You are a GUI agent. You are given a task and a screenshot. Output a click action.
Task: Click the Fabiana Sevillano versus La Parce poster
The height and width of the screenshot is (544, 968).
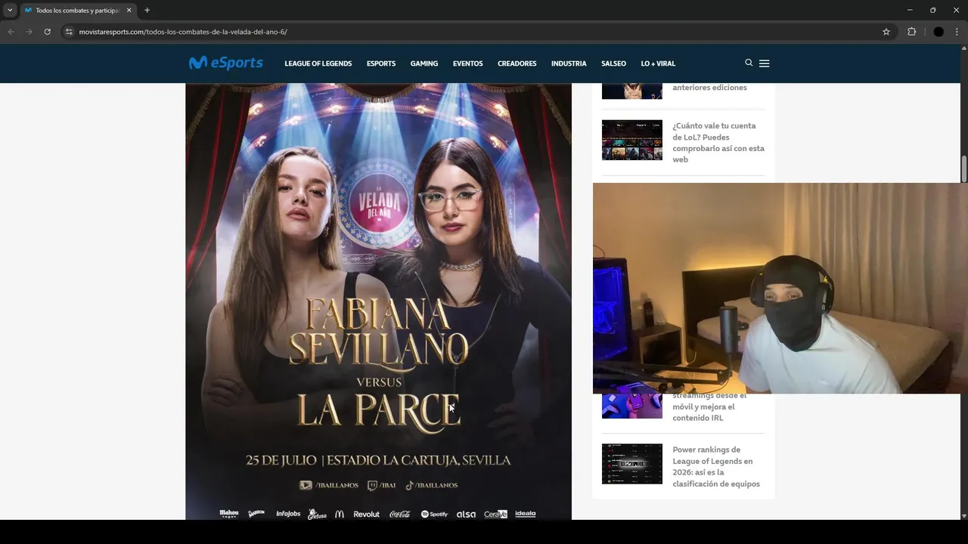(x=378, y=301)
